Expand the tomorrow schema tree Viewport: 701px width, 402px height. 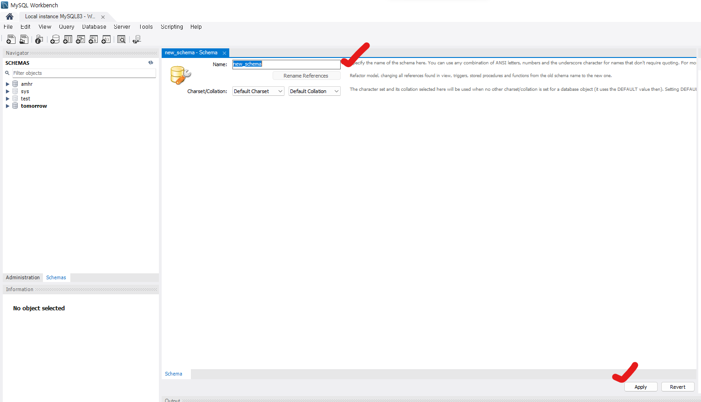7,106
